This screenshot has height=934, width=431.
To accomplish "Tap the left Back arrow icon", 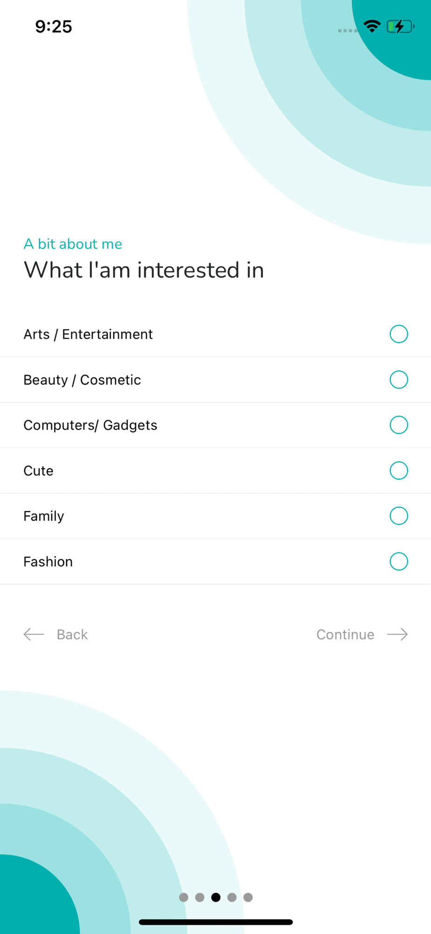I will click(34, 634).
